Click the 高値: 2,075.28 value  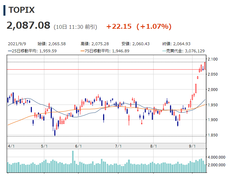click(95, 44)
